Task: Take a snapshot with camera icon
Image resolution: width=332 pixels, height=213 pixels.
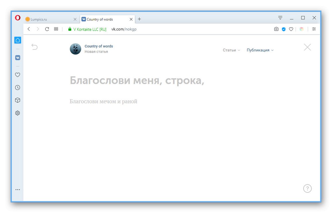Action: tap(276, 29)
